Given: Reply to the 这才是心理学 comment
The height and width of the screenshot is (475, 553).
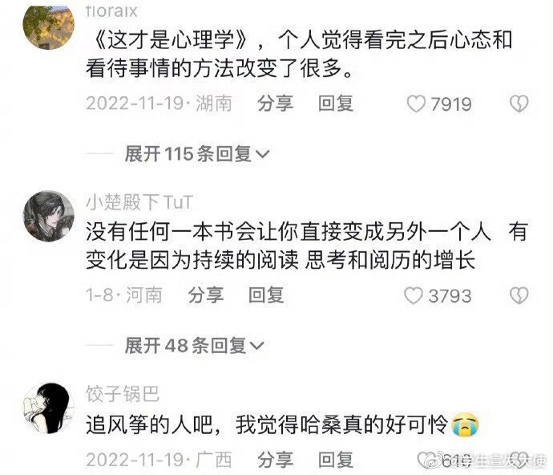Looking at the screenshot, I should [x=336, y=104].
